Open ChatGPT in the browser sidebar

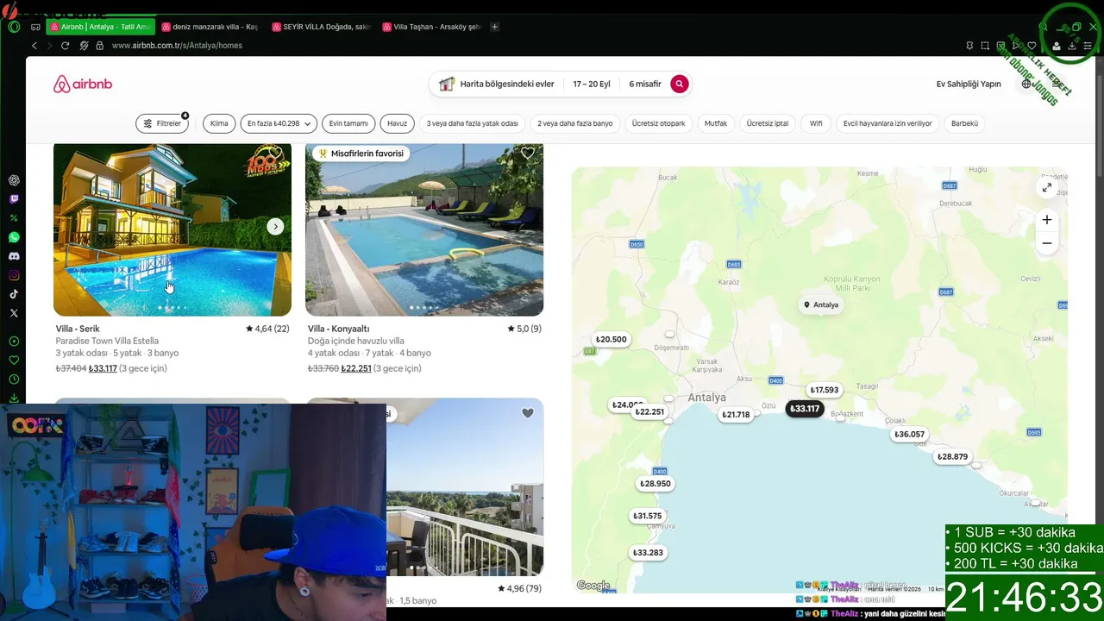(14, 180)
